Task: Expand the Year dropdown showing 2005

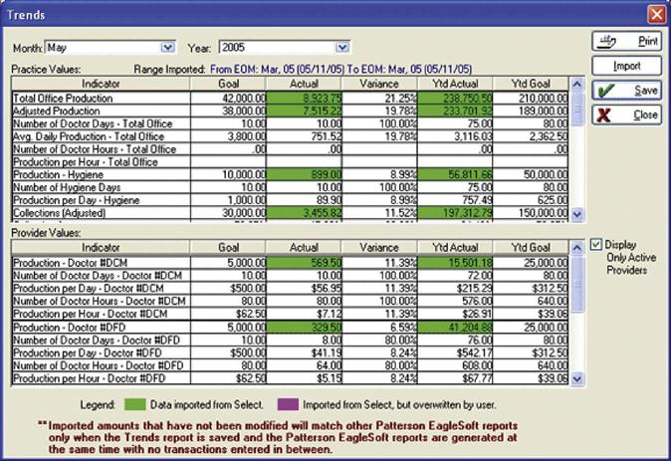Action: point(341,47)
